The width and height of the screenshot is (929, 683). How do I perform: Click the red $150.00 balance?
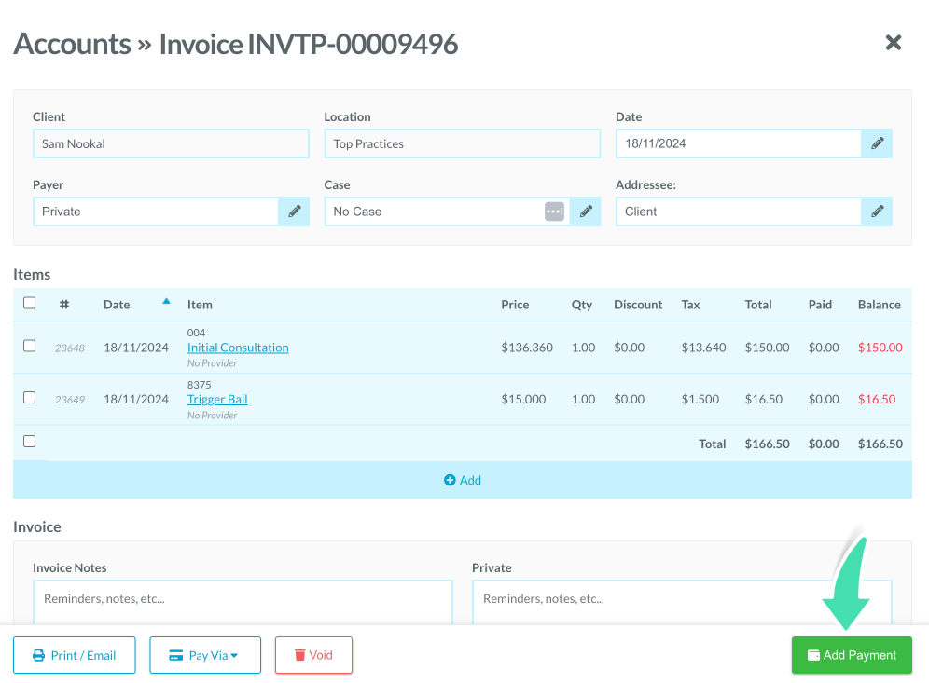(880, 348)
